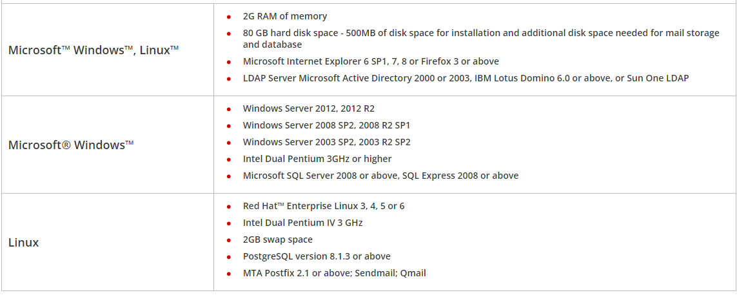Click the "2GB swap space" item
This screenshot has width=737, height=295.
(x=277, y=239)
